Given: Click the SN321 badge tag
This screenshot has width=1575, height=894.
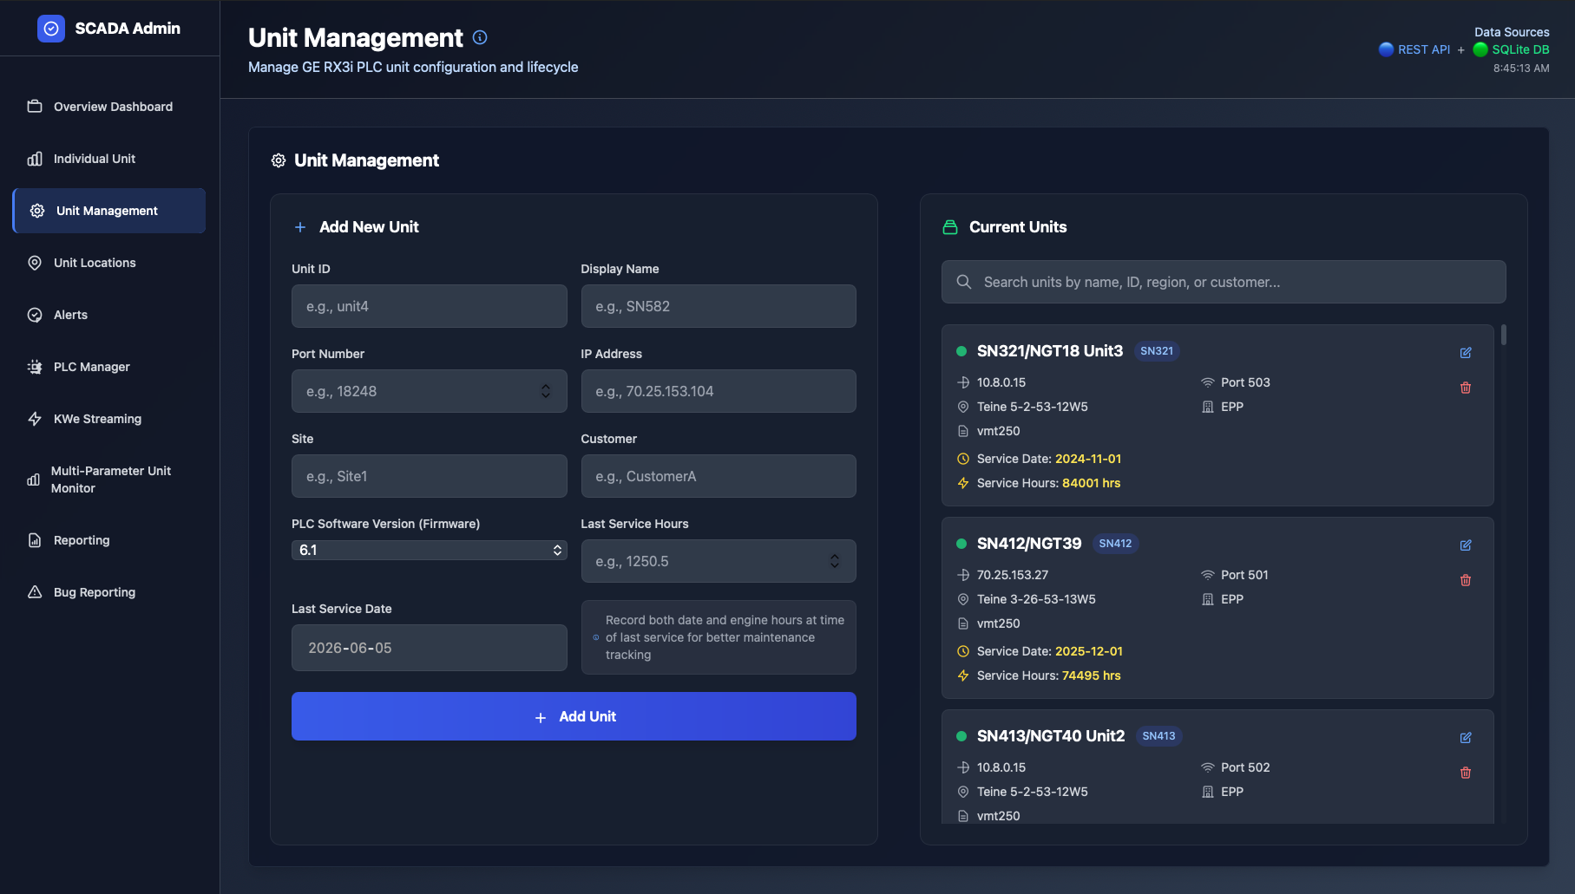Looking at the screenshot, I should tap(1157, 351).
